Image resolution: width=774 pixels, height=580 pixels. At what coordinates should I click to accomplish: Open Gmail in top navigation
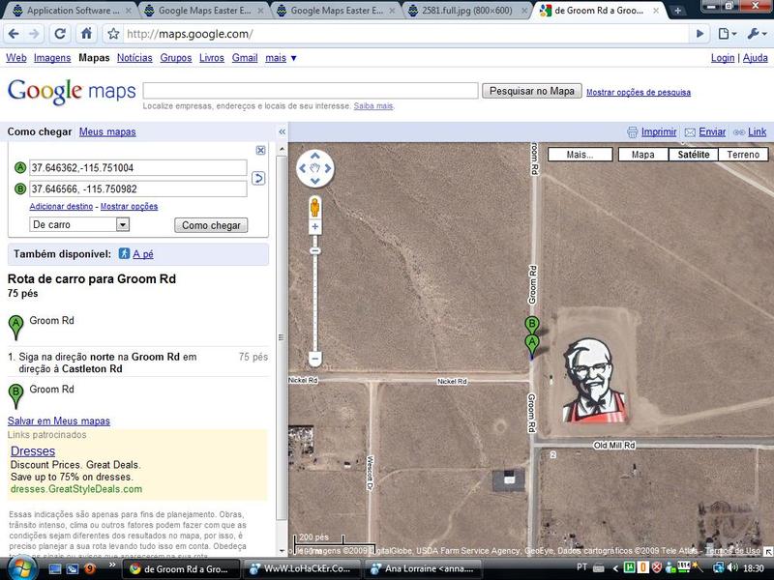[x=245, y=58]
